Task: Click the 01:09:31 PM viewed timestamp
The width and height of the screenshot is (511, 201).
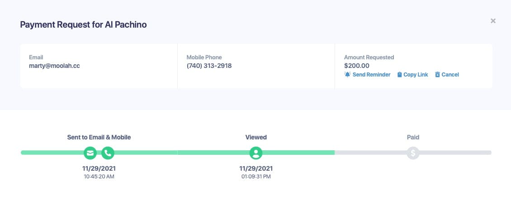Action: click(256, 177)
